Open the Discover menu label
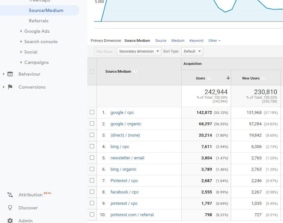The width and height of the screenshot is (283, 223). pyautogui.click(x=28, y=208)
